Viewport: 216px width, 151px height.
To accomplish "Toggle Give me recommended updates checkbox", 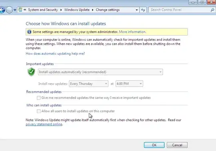I will (x=38, y=98).
